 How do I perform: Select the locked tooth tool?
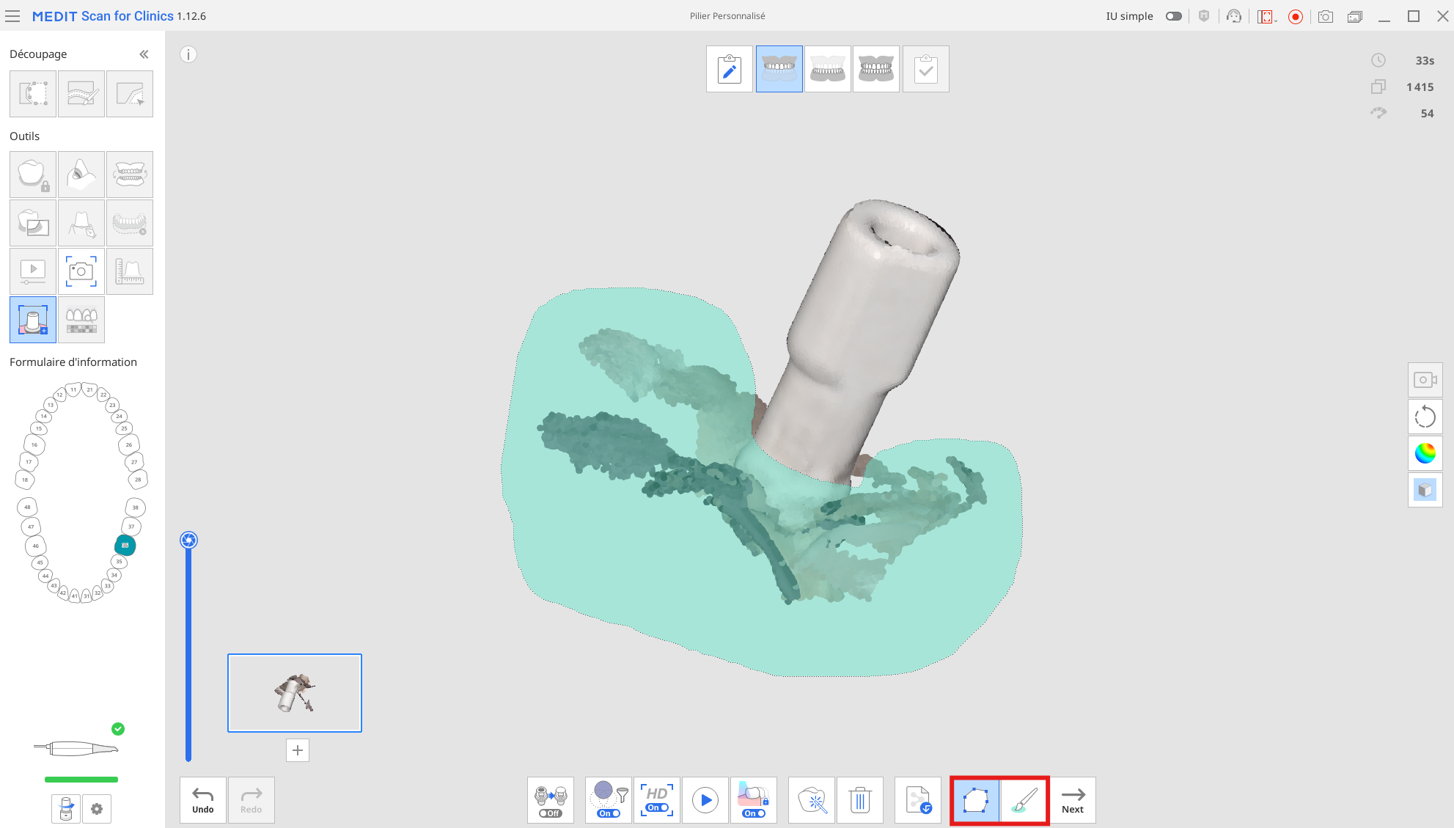(x=33, y=175)
